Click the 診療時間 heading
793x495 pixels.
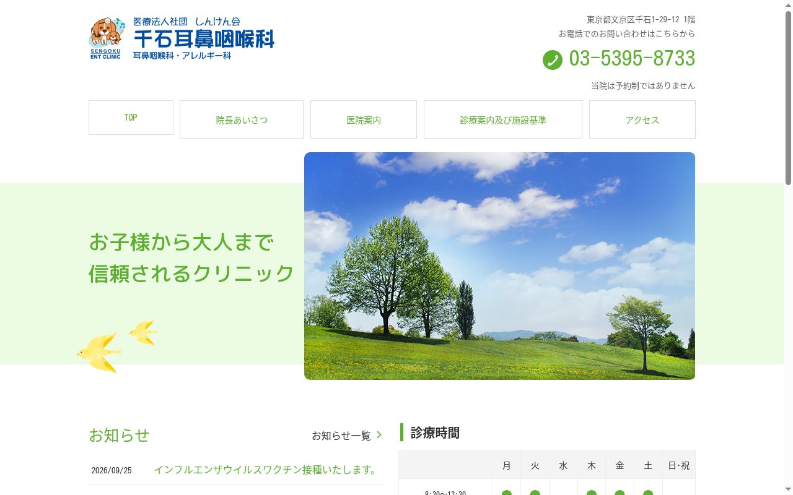pos(435,433)
